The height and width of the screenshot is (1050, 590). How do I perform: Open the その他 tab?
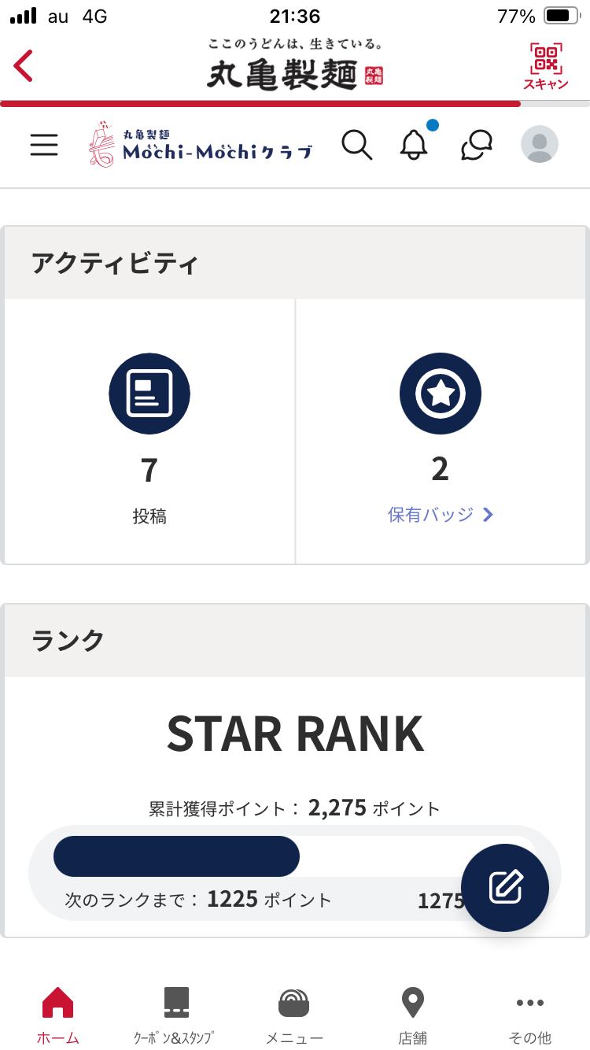[530, 1015]
